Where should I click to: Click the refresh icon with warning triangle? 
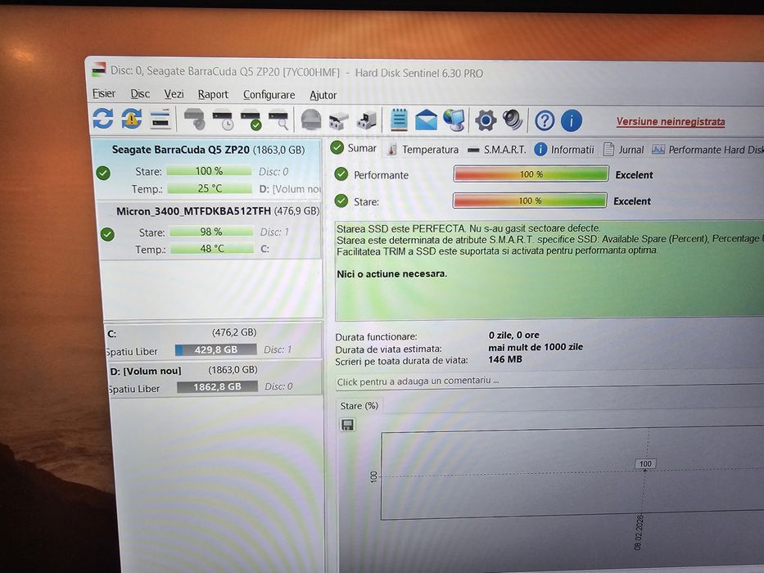[x=132, y=119]
